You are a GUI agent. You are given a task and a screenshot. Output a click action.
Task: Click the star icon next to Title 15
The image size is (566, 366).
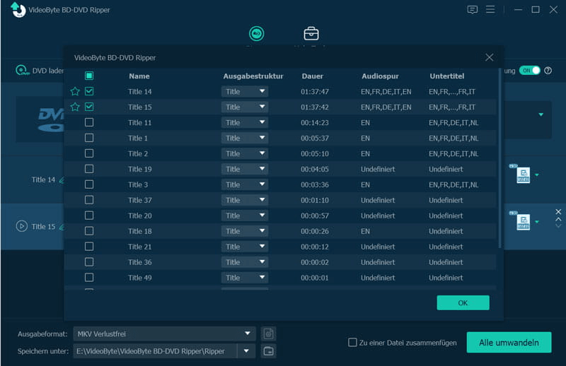coord(75,107)
